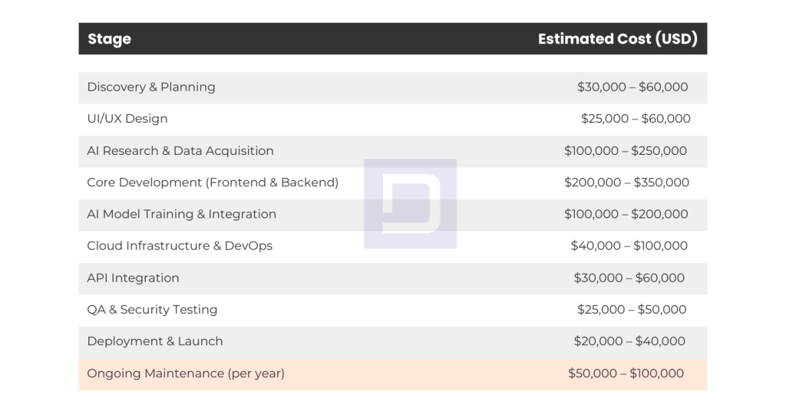Image resolution: width=786 pixels, height=408 pixels.
Task: Select AI Research & Data Acquisition row
Action: (x=393, y=151)
